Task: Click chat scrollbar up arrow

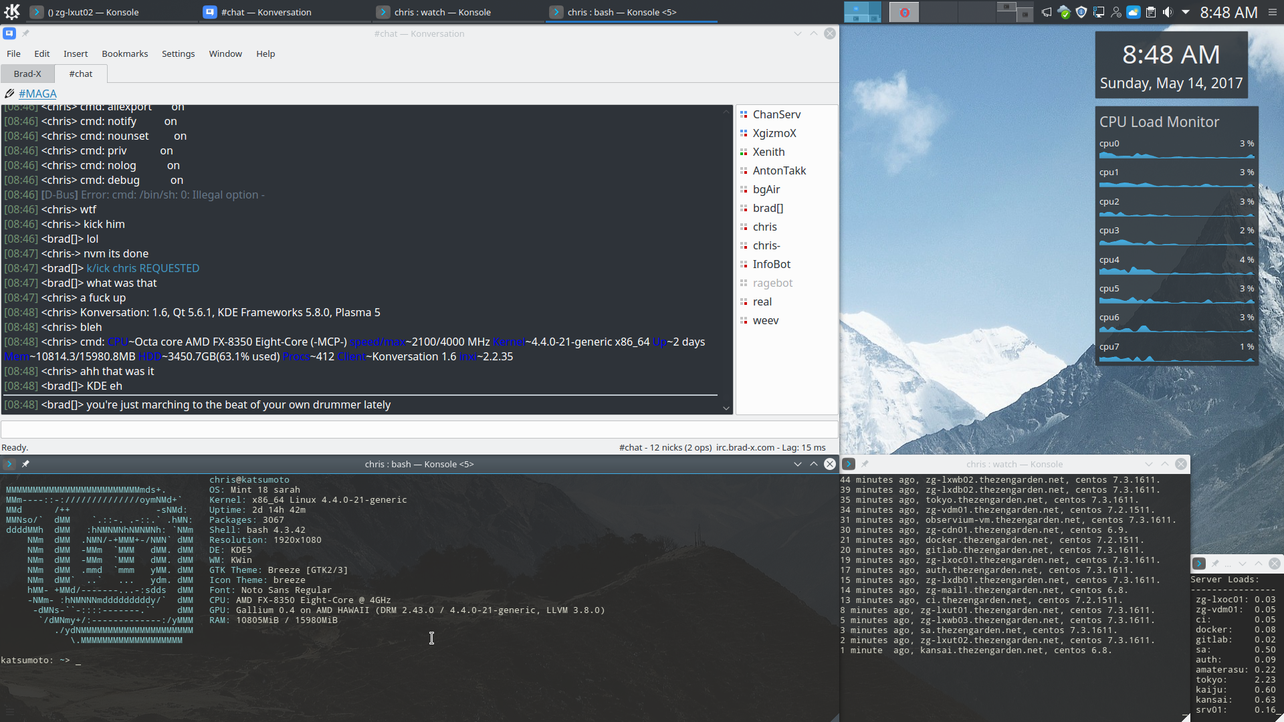Action: pos(726,111)
